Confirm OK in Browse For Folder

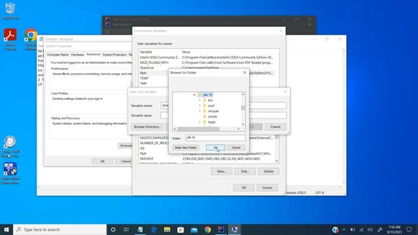pyautogui.click(x=216, y=148)
